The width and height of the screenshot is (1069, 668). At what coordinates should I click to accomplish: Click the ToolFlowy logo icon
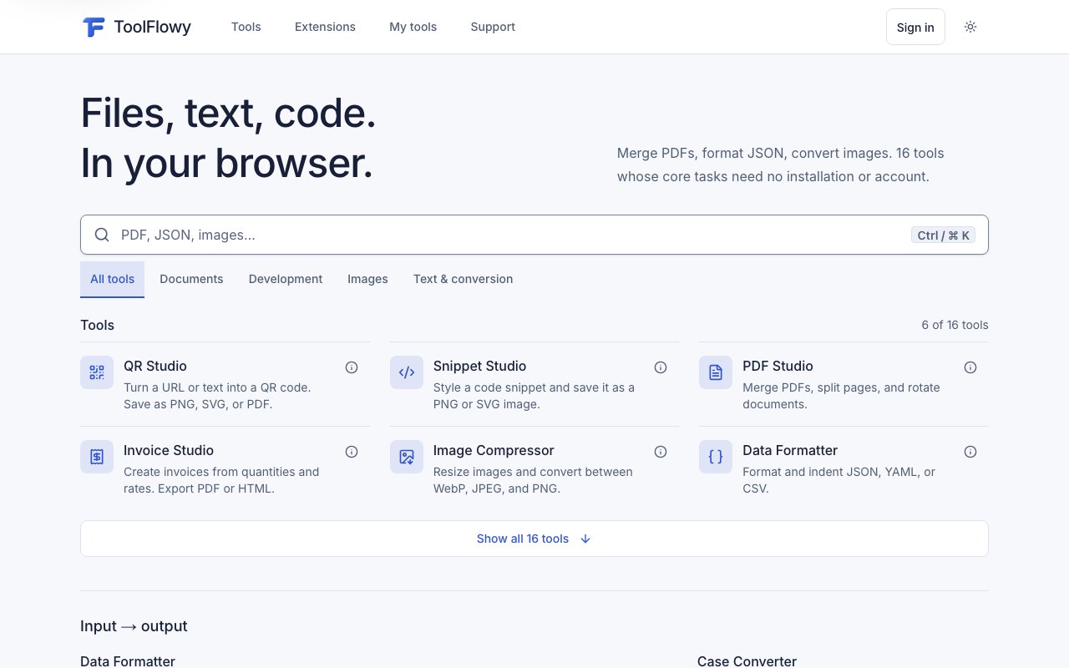pyautogui.click(x=94, y=27)
